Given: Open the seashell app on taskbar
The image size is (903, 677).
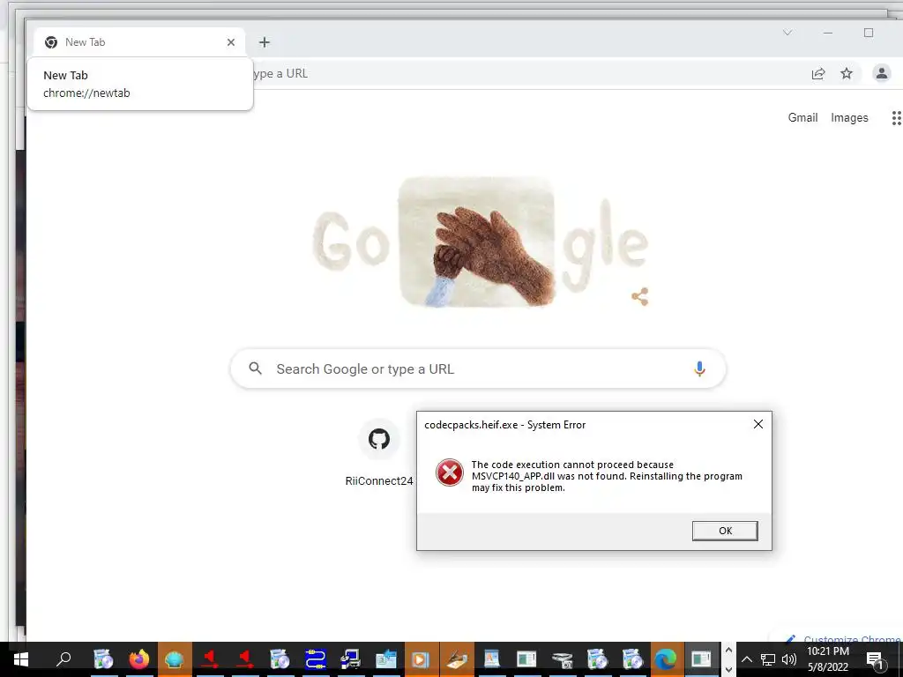Looking at the screenshot, I should point(175,659).
